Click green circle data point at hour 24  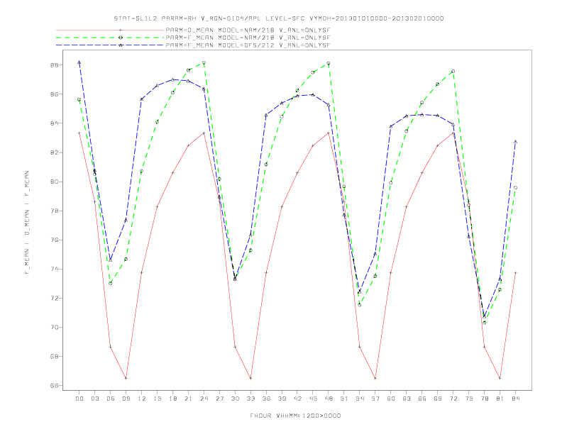(x=204, y=62)
